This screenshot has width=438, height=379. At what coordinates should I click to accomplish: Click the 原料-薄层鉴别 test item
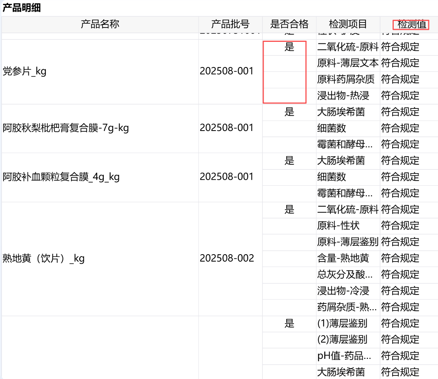point(348,242)
